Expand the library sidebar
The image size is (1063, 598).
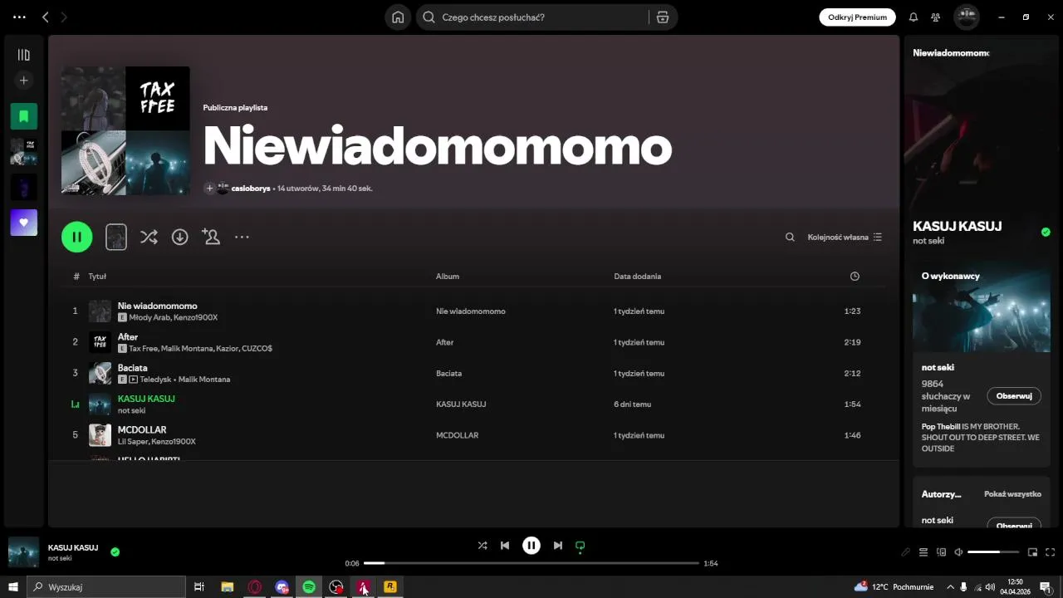pyautogui.click(x=24, y=55)
